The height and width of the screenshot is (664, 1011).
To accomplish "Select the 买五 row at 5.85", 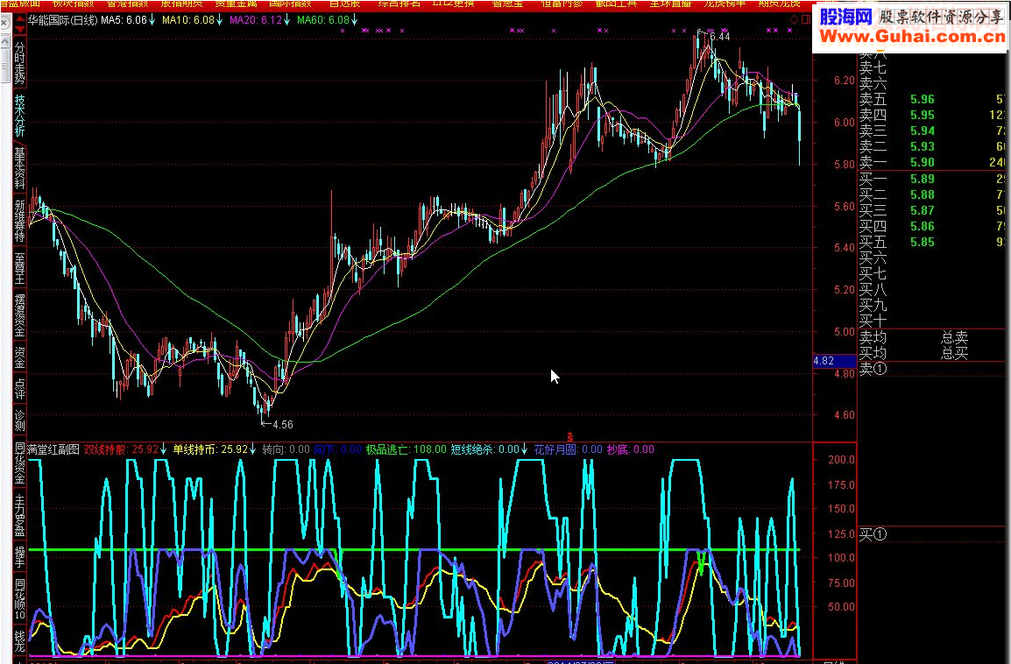I will click(x=931, y=242).
